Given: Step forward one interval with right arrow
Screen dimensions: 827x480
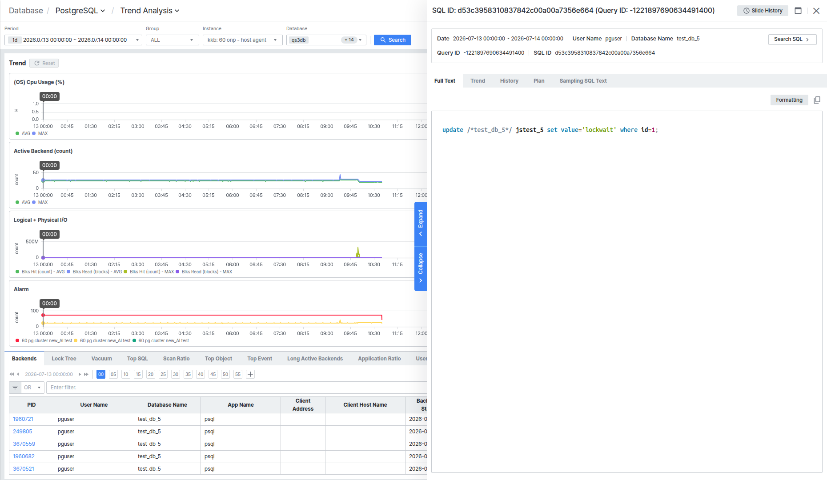Looking at the screenshot, I should [x=80, y=374].
